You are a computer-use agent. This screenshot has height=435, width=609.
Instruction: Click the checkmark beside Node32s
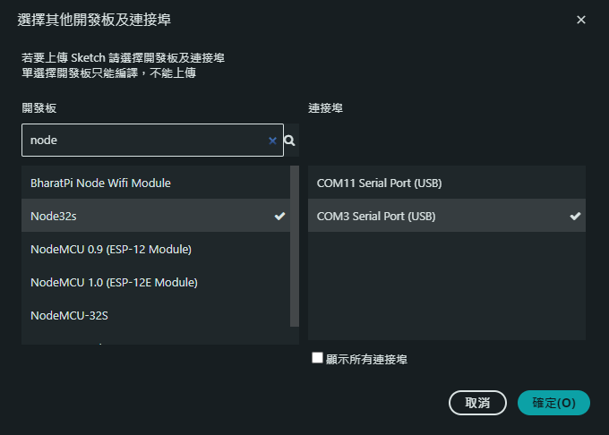point(280,217)
